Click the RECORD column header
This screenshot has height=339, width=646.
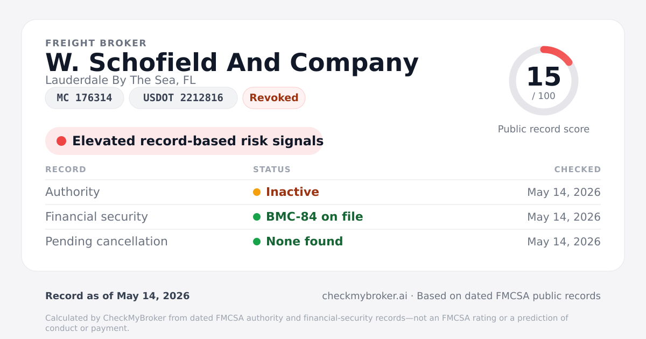66,169
